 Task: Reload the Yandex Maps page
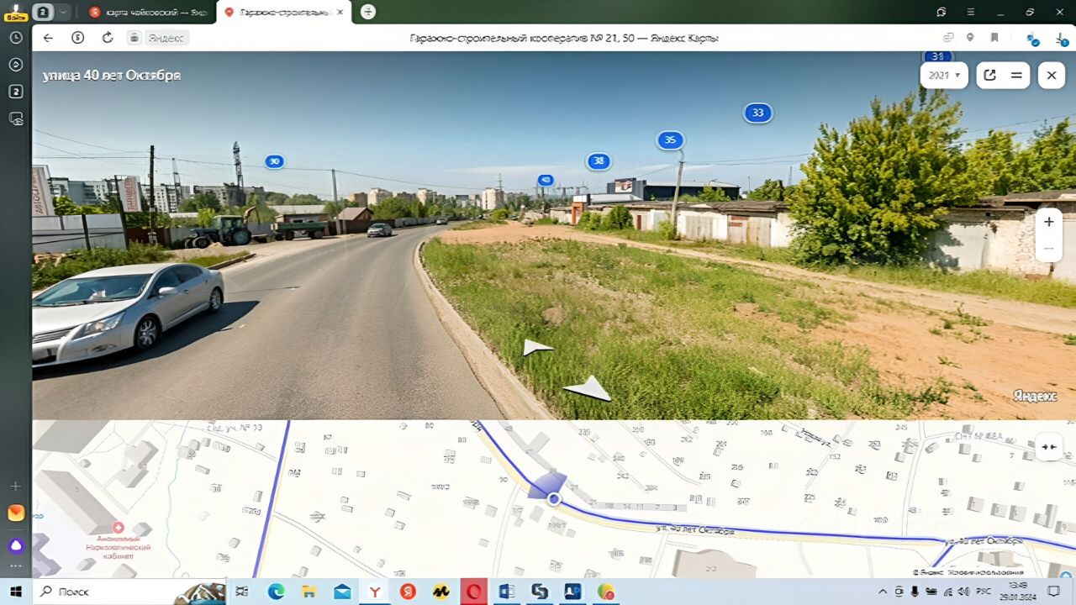[108, 38]
